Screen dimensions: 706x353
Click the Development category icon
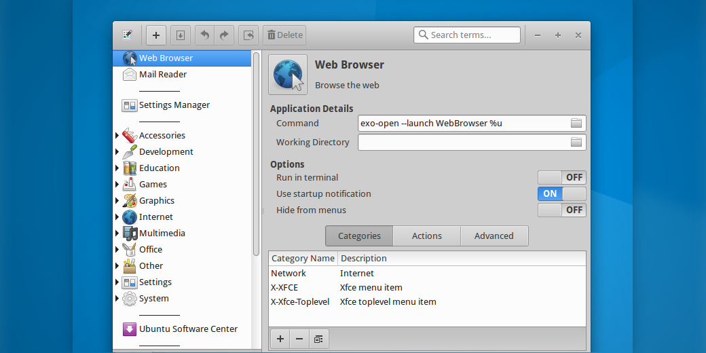[130, 152]
